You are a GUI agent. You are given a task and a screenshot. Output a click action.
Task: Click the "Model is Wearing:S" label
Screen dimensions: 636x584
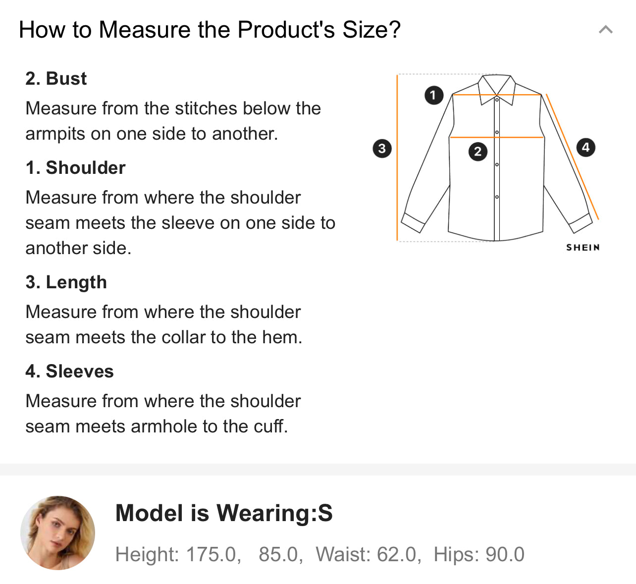(x=224, y=513)
